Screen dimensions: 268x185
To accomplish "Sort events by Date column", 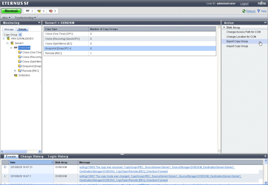I will (31, 162).
